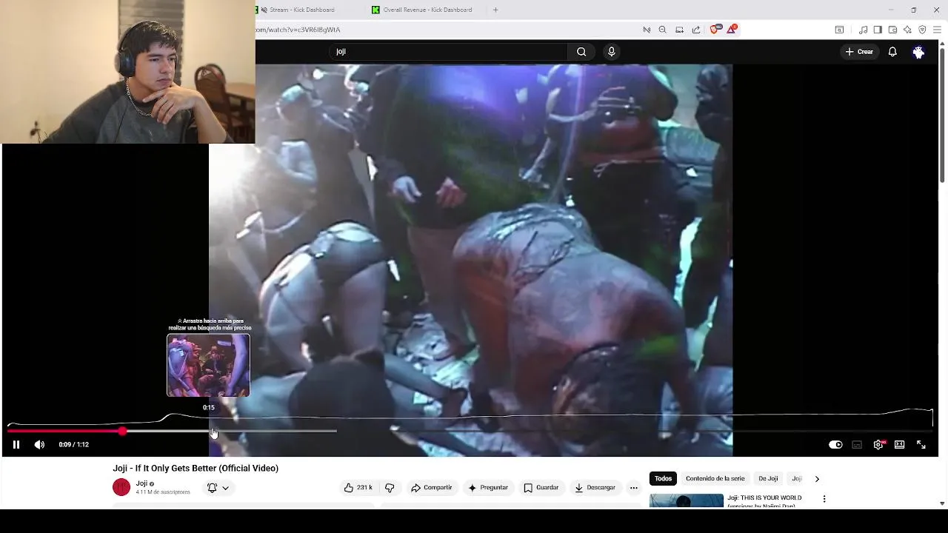
Task: Open Leo AI sparkle icon
Action: (x=907, y=30)
